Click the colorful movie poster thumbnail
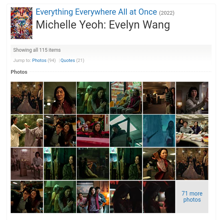This screenshot has width=221, height=220. pyautogui.click(x=22, y=23)
